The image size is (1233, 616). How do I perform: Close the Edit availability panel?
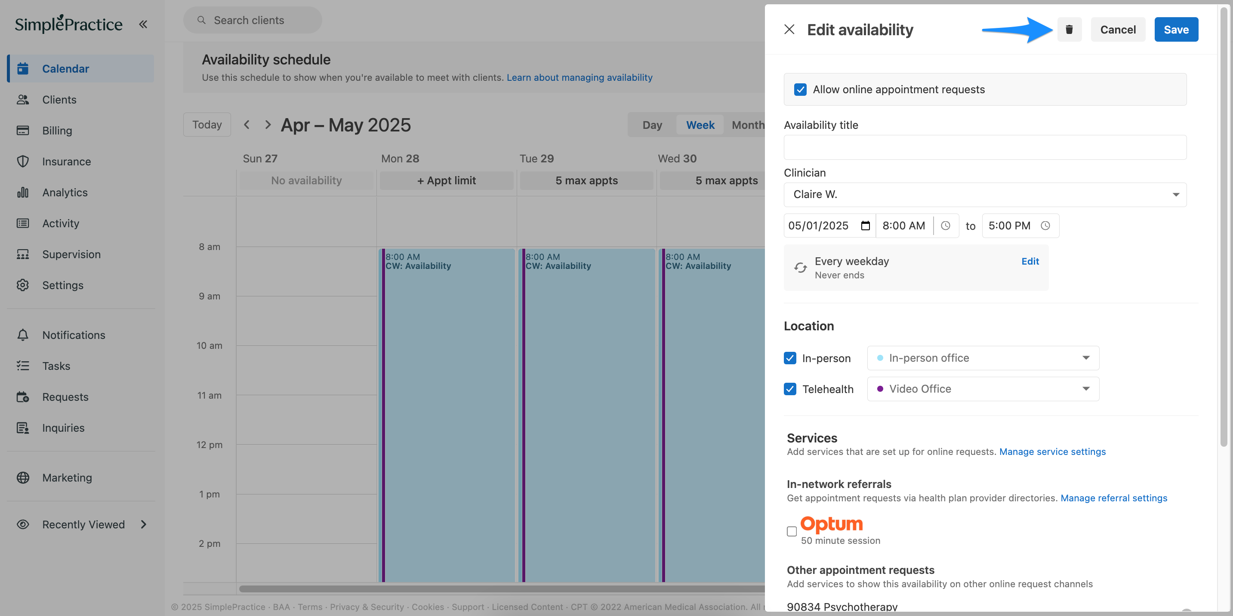click(x=789, y=30)
